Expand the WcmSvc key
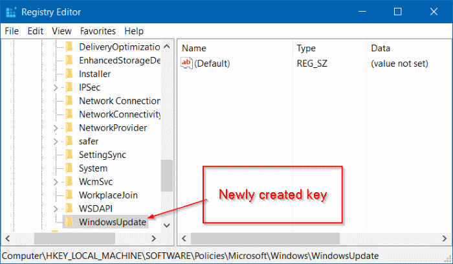Viewport: 453px width, 264px height. pos(56,182)
